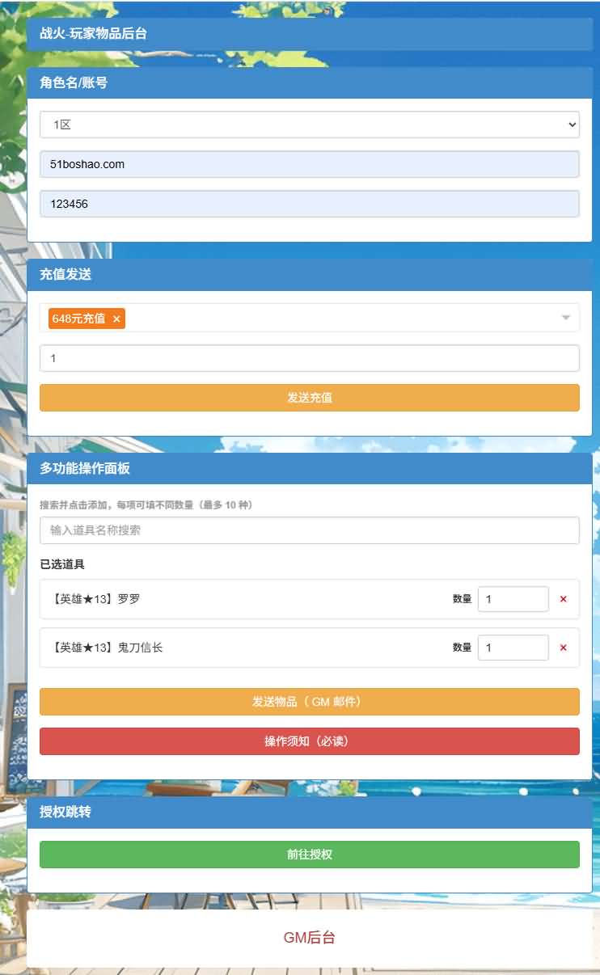This screenshot has width=600, height=975.
Task: Click the 648元充值 tag label
Action: click(x=78, y=319)
